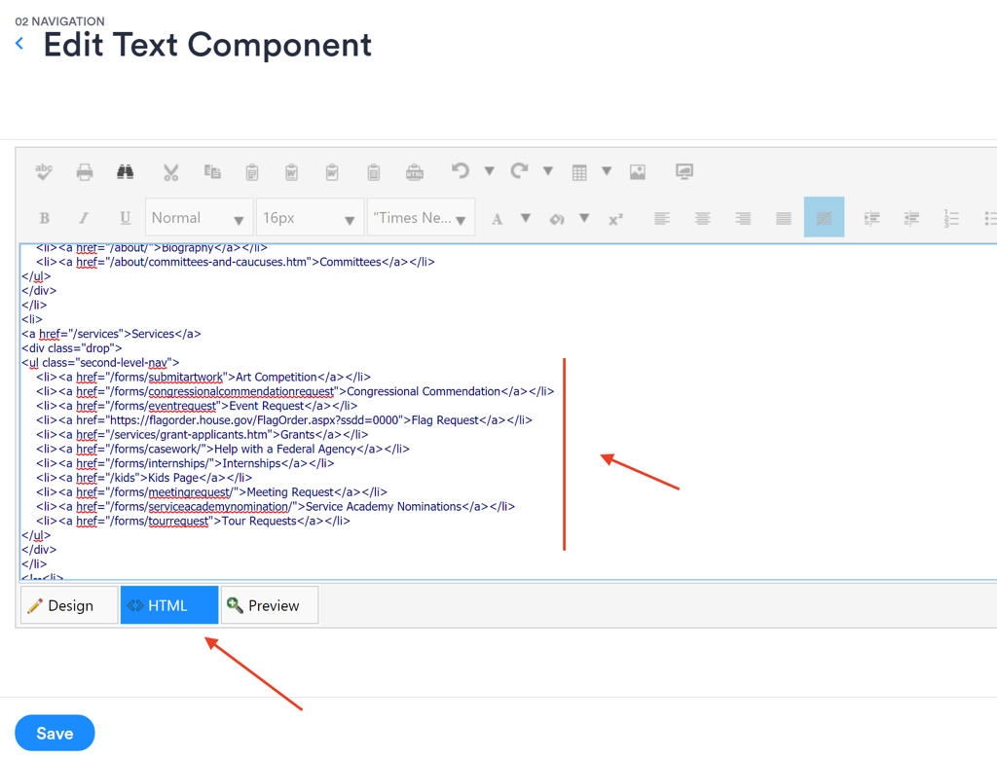The image size is (997, 760).
Task: Click the Redo arrow icon
Action: coord(520,171)
